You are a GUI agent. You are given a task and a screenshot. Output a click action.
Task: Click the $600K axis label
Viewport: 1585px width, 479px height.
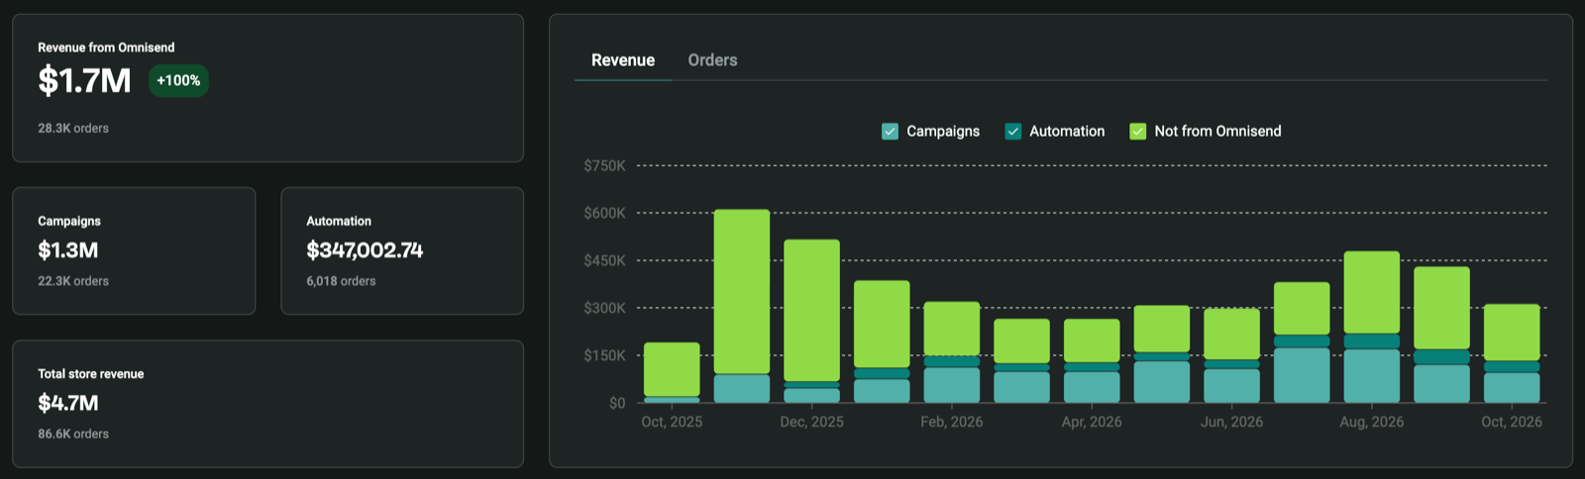pyautogui.click(x=604, y=213)
